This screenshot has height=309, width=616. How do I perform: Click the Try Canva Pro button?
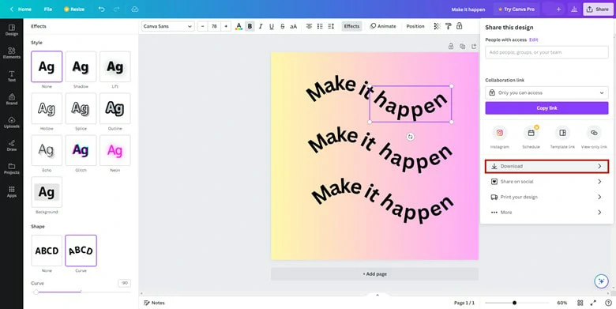pyautogui.click(x=516, y=9)
